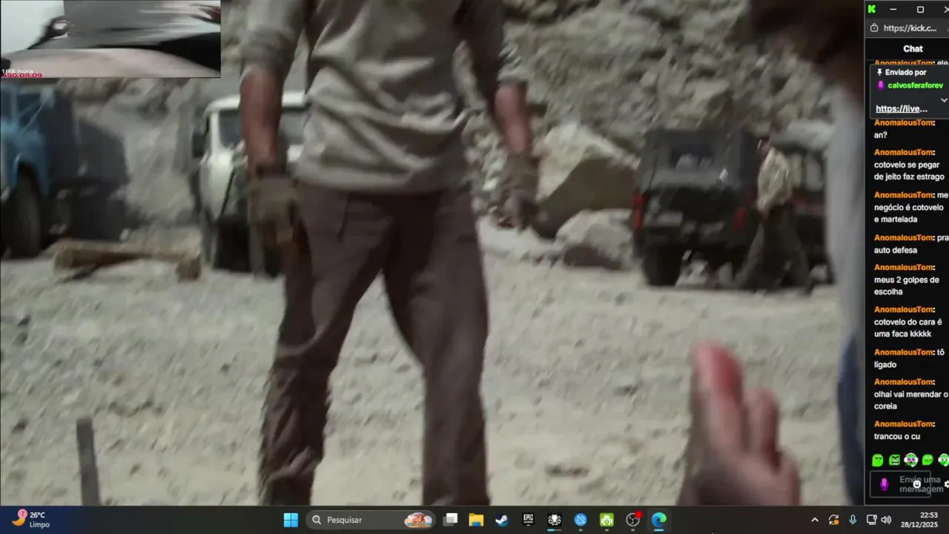Screen dimensions: 949x534
Task: Open calvosferaforev's profile from pinned message
Action: pos(916,85)
